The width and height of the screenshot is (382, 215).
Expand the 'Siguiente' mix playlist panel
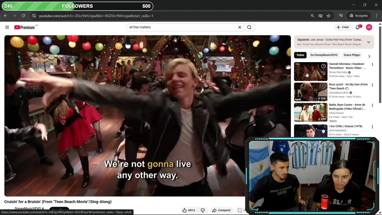tap(369, 42)
